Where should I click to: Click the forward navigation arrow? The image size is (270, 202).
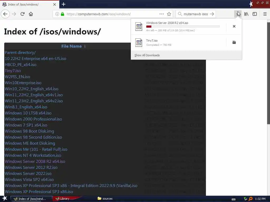pyautogui.click(x=14, y=14)
